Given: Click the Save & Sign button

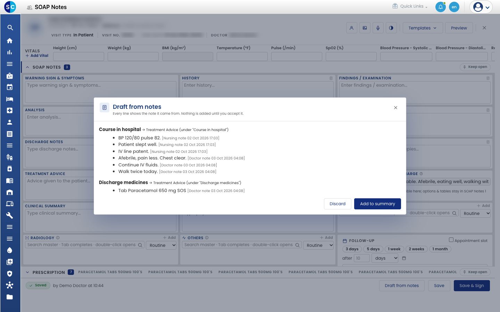Looking at the screenshot, I should tap(472, 286).
